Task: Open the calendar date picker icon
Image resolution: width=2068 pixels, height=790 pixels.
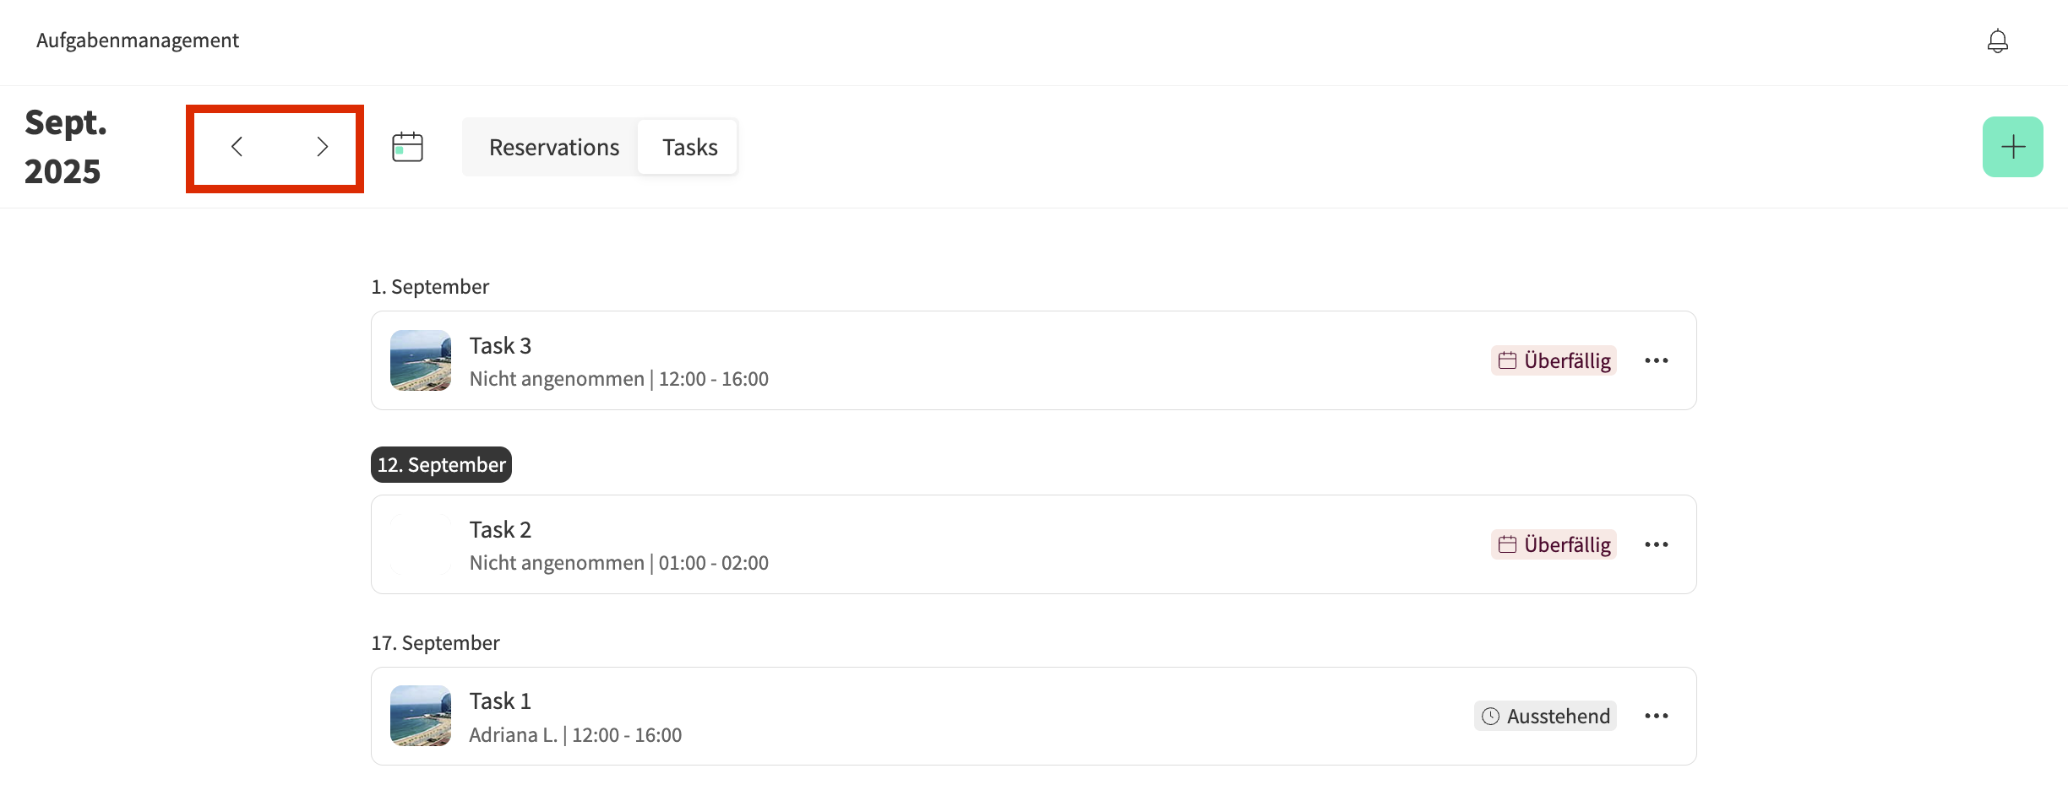Action: tap(407, 147)
